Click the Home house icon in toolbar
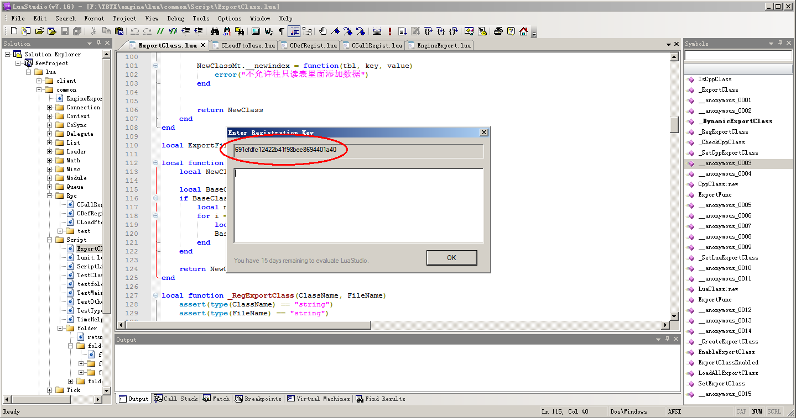This screenshot has height=418, width=796. pyautogui.click(x=523, y=31)
